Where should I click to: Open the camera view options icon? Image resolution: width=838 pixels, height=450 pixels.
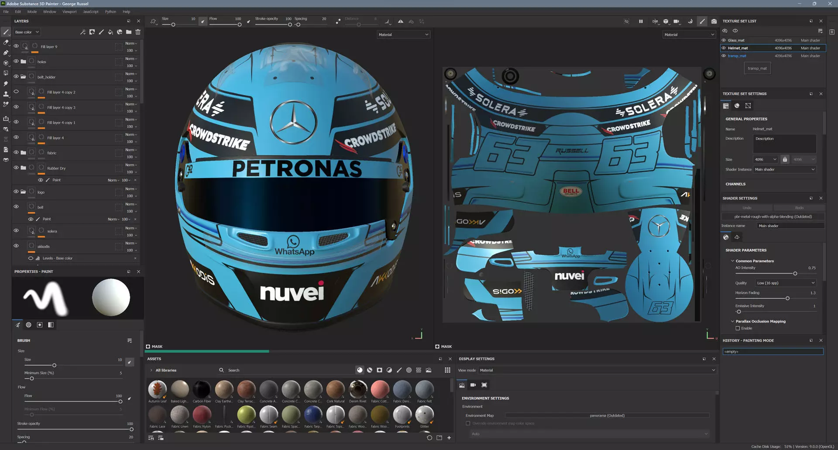pyautogui.click(x=676, y=21)
